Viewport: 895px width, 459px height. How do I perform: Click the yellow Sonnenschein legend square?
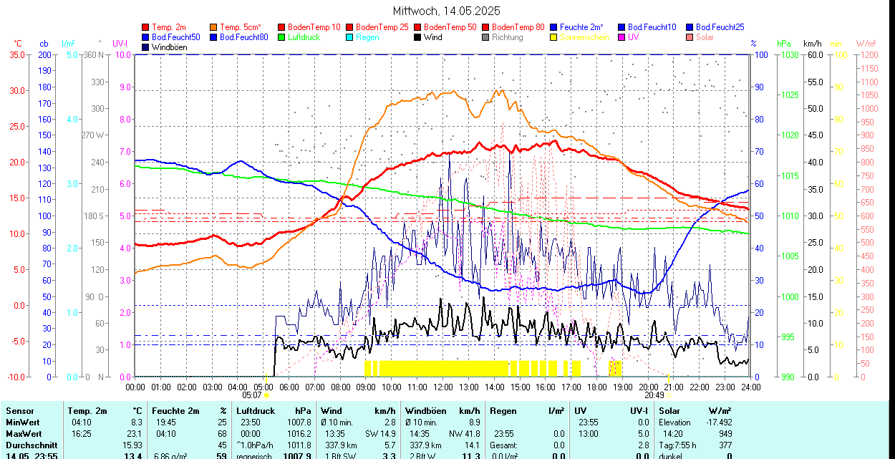[554, 37]
